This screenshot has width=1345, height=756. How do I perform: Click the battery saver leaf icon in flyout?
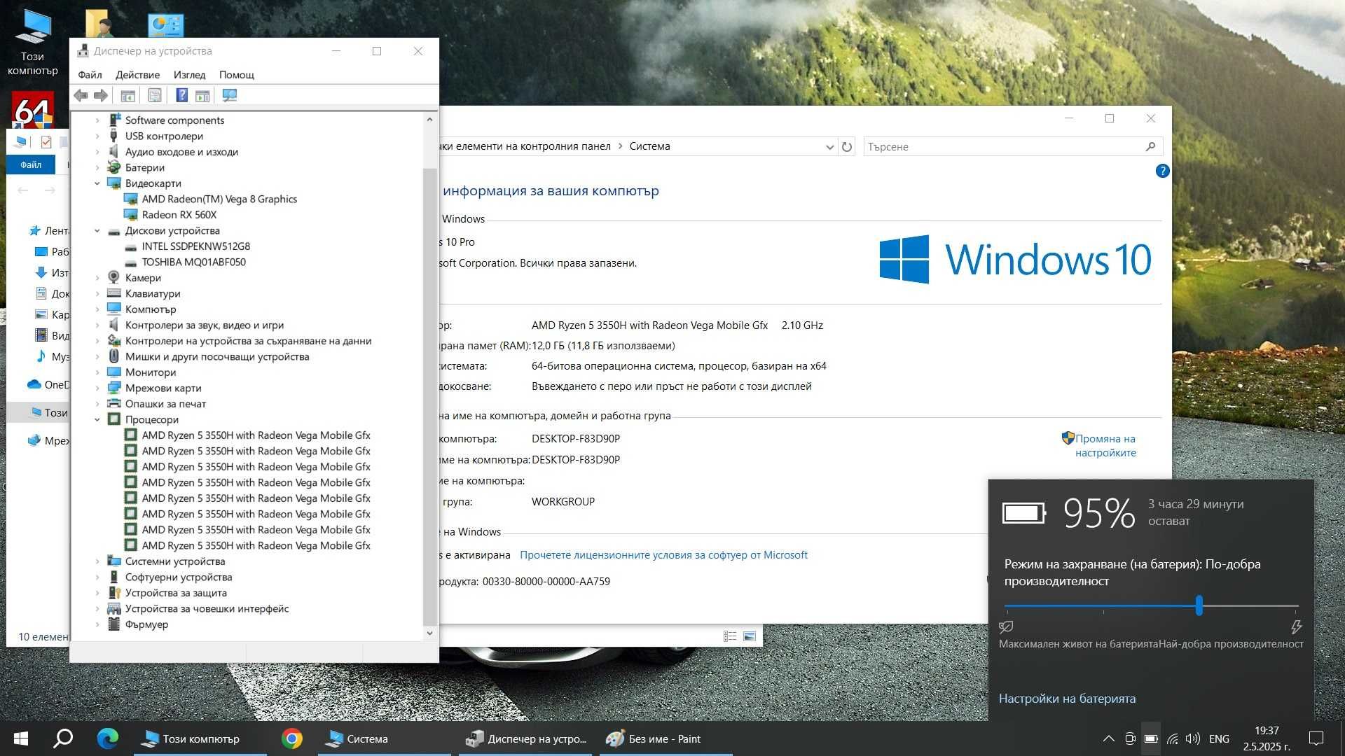coord(1007,626)
